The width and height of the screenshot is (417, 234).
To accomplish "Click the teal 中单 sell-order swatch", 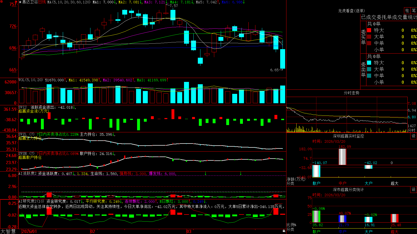I will [x=369, y=75].
